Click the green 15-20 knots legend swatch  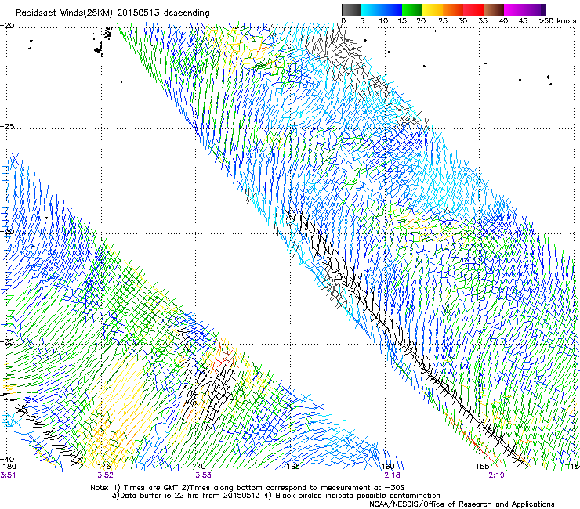click(412, 9)
